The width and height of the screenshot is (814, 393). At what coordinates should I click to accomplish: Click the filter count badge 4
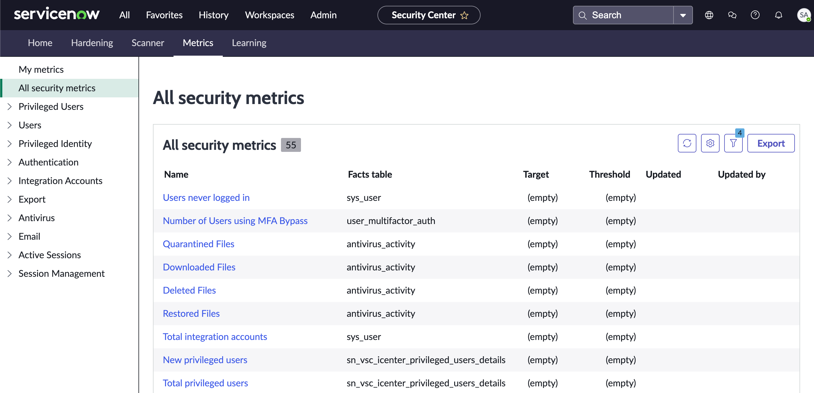point(740,133)
